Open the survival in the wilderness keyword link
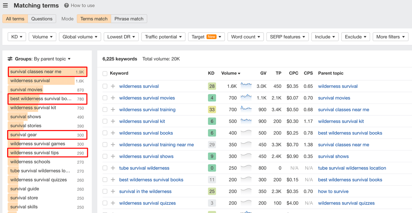This screenshot has width=412, height=213. click(x=145, y=191)
